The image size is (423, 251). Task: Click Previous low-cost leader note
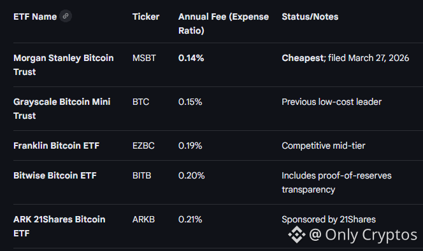(331, 102)
